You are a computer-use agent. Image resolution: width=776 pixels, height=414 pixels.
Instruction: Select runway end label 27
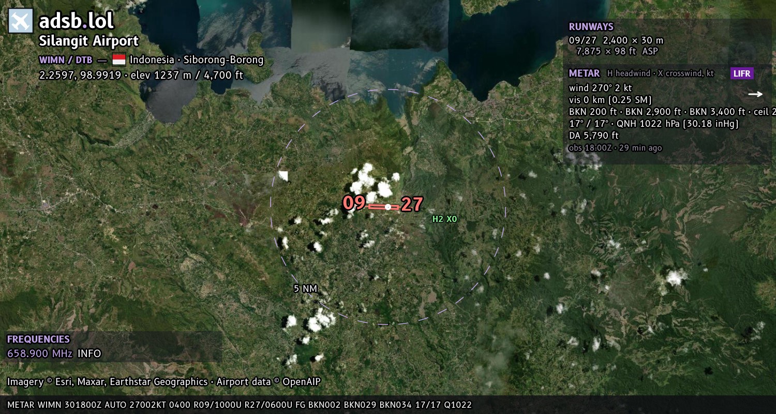412,205
